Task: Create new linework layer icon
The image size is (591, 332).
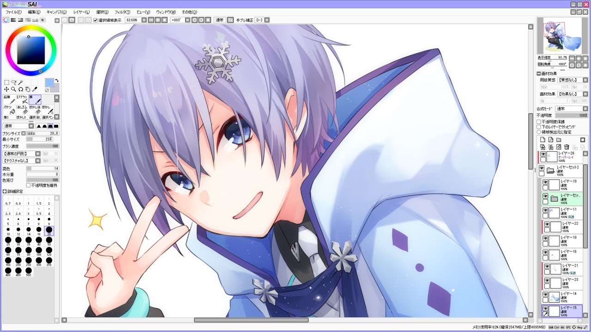Action: tap(551, 140)
